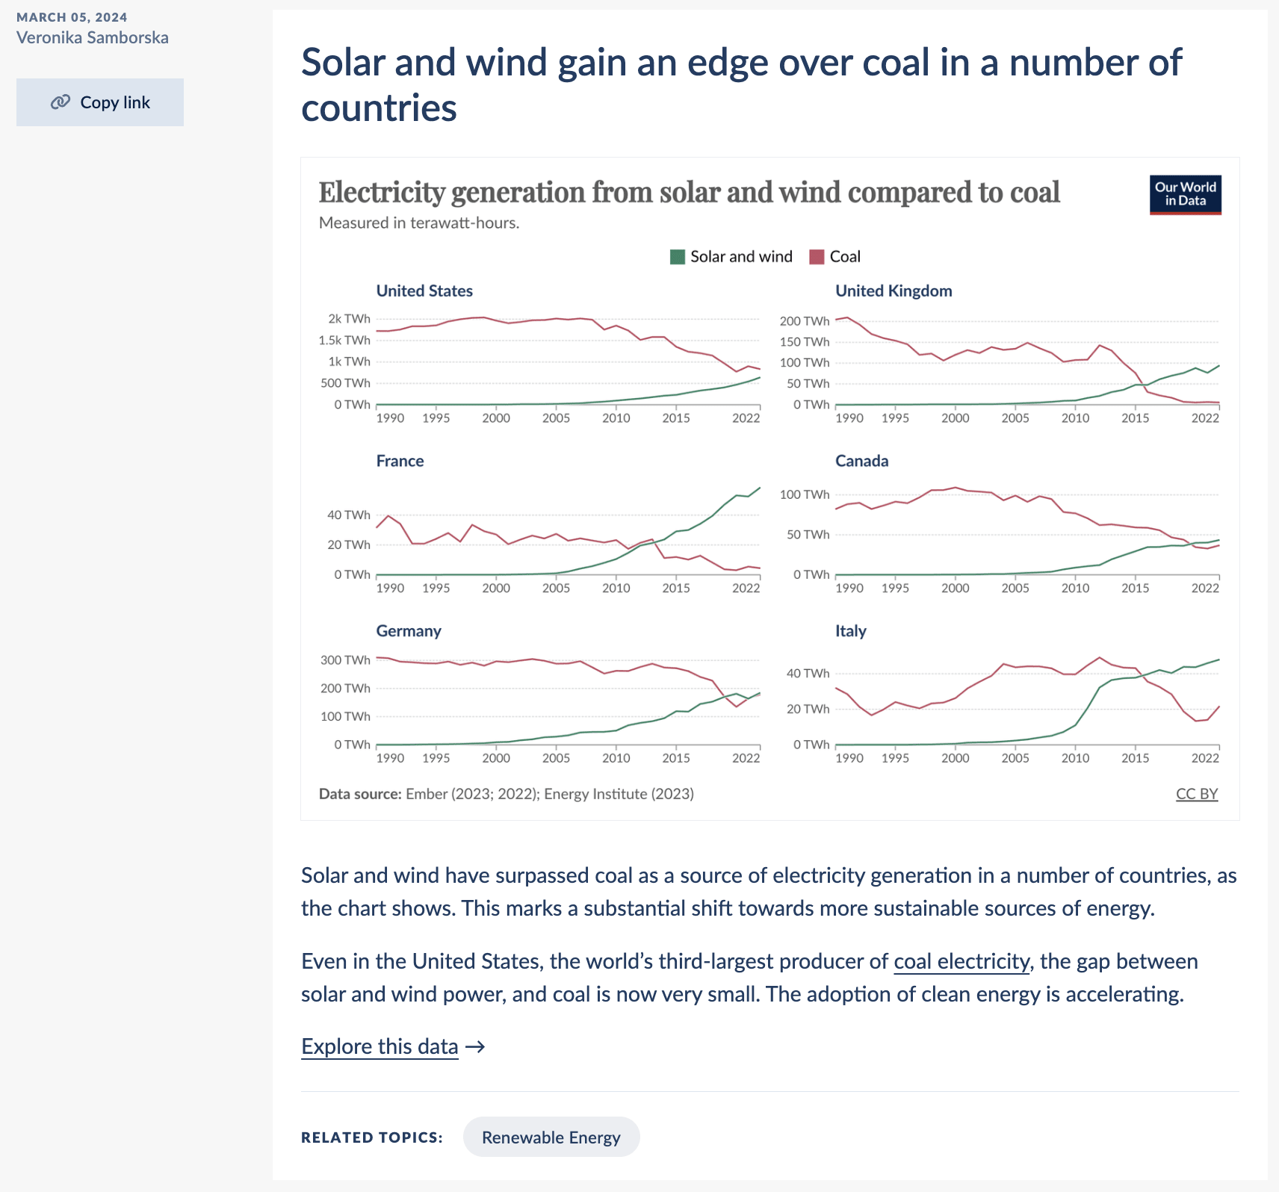
Task: Expand the CC BY license details
Action: click(1196, 793)
